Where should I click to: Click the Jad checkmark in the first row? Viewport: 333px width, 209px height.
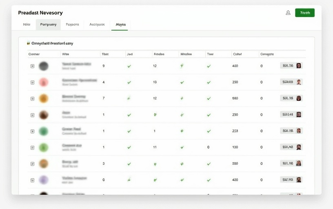[x=129, y=66]
